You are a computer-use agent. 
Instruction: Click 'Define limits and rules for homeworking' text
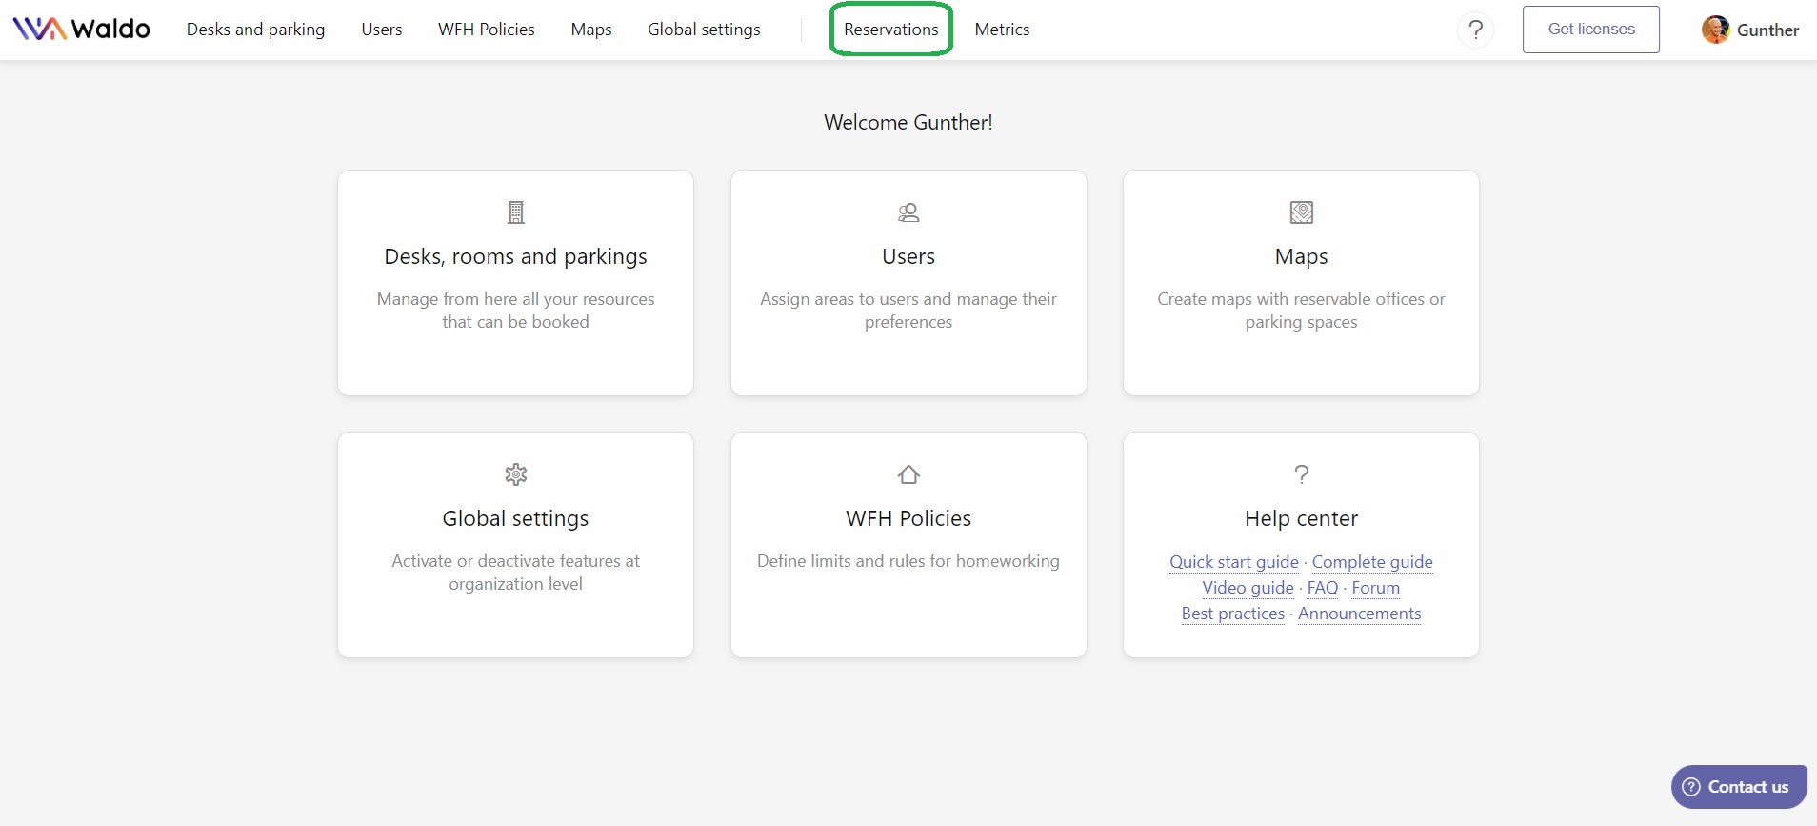coord(908,561)
